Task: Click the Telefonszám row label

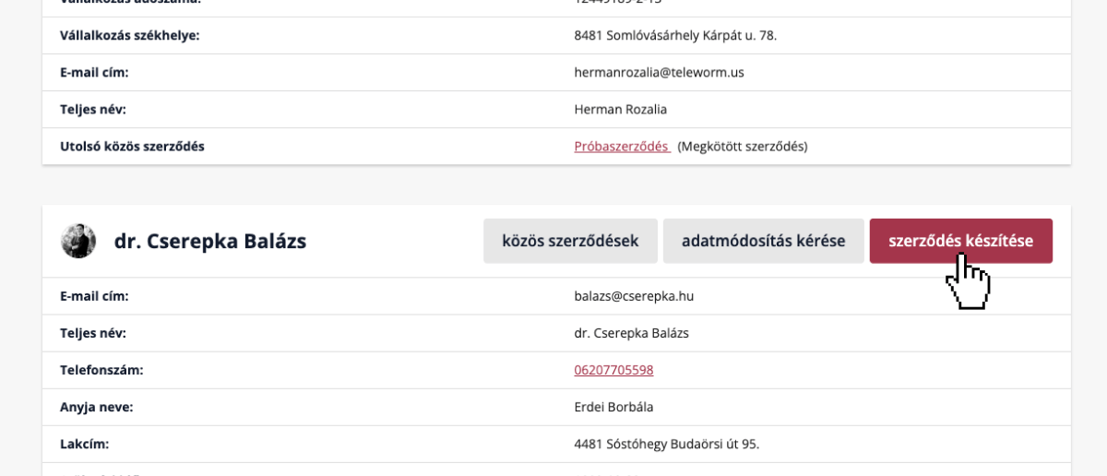Action: tap(101, 370)
